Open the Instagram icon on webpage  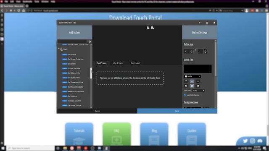[x=253, y=141]
